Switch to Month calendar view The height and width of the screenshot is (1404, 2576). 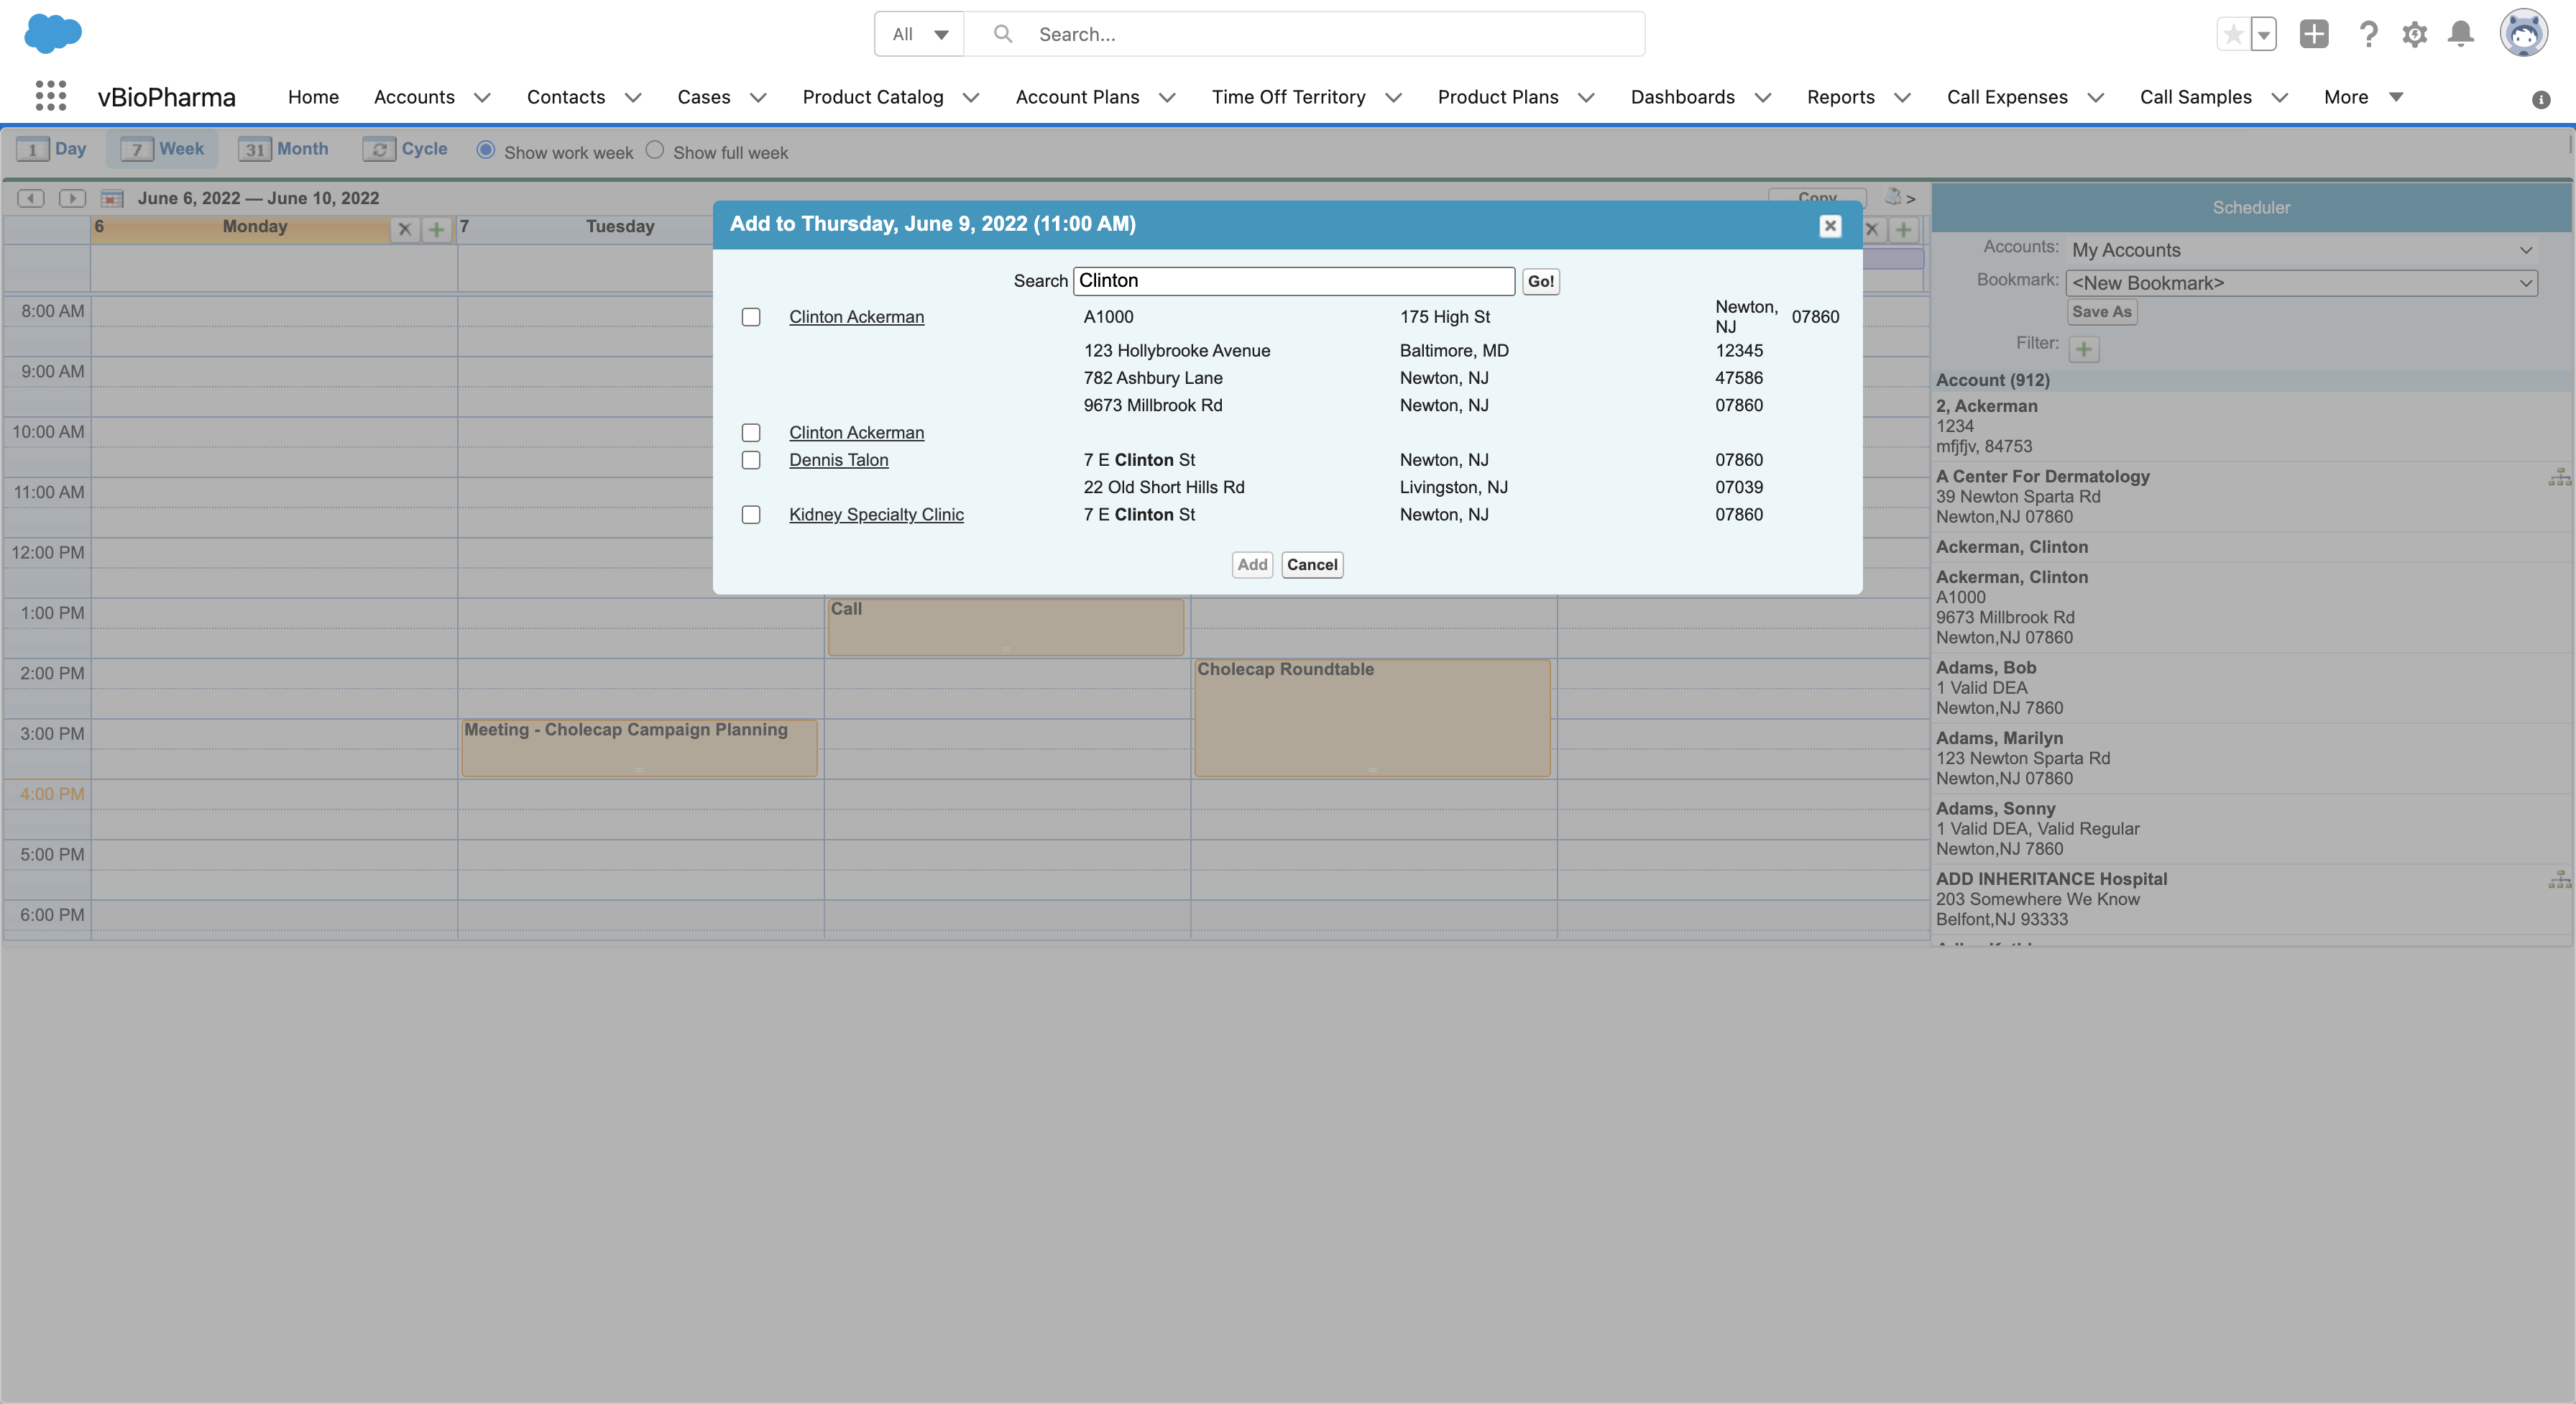coord(284,149)
